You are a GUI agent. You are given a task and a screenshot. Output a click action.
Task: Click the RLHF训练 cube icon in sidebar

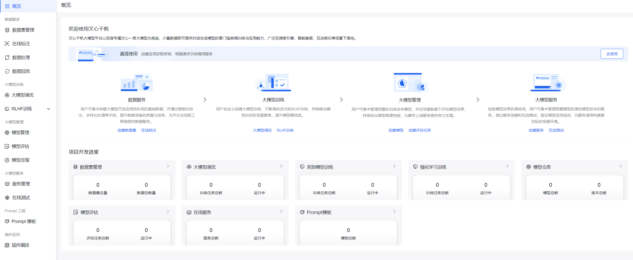pyautogui.click(x=7, y=109)
